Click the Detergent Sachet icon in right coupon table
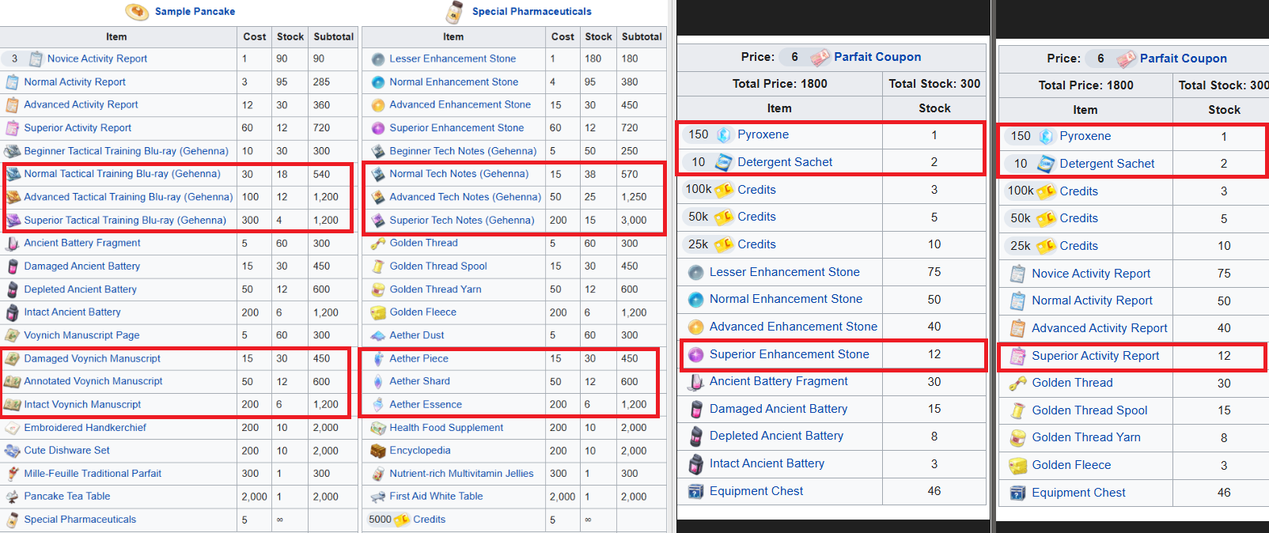1269x533 pixels. coord(1046,164)
